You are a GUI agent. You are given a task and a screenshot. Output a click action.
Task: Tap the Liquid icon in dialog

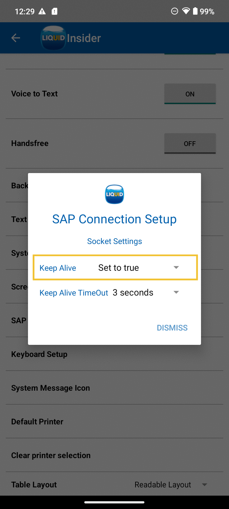114,194
